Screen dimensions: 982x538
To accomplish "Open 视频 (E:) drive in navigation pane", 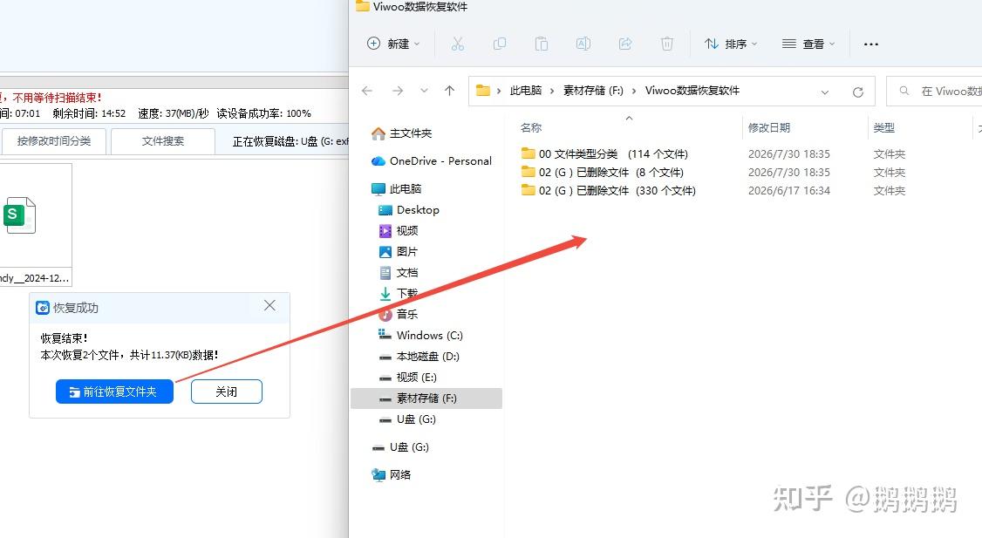I will (417, 378).
